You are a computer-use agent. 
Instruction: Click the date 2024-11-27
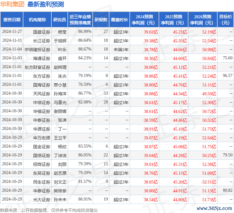tap(12, 31)
